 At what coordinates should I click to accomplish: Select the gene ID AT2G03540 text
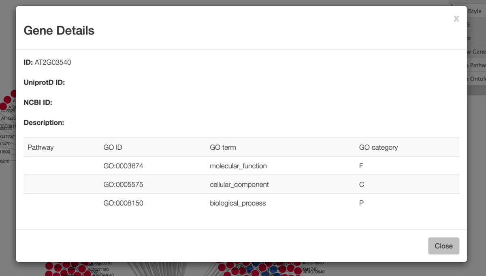[x=53, y=62]
